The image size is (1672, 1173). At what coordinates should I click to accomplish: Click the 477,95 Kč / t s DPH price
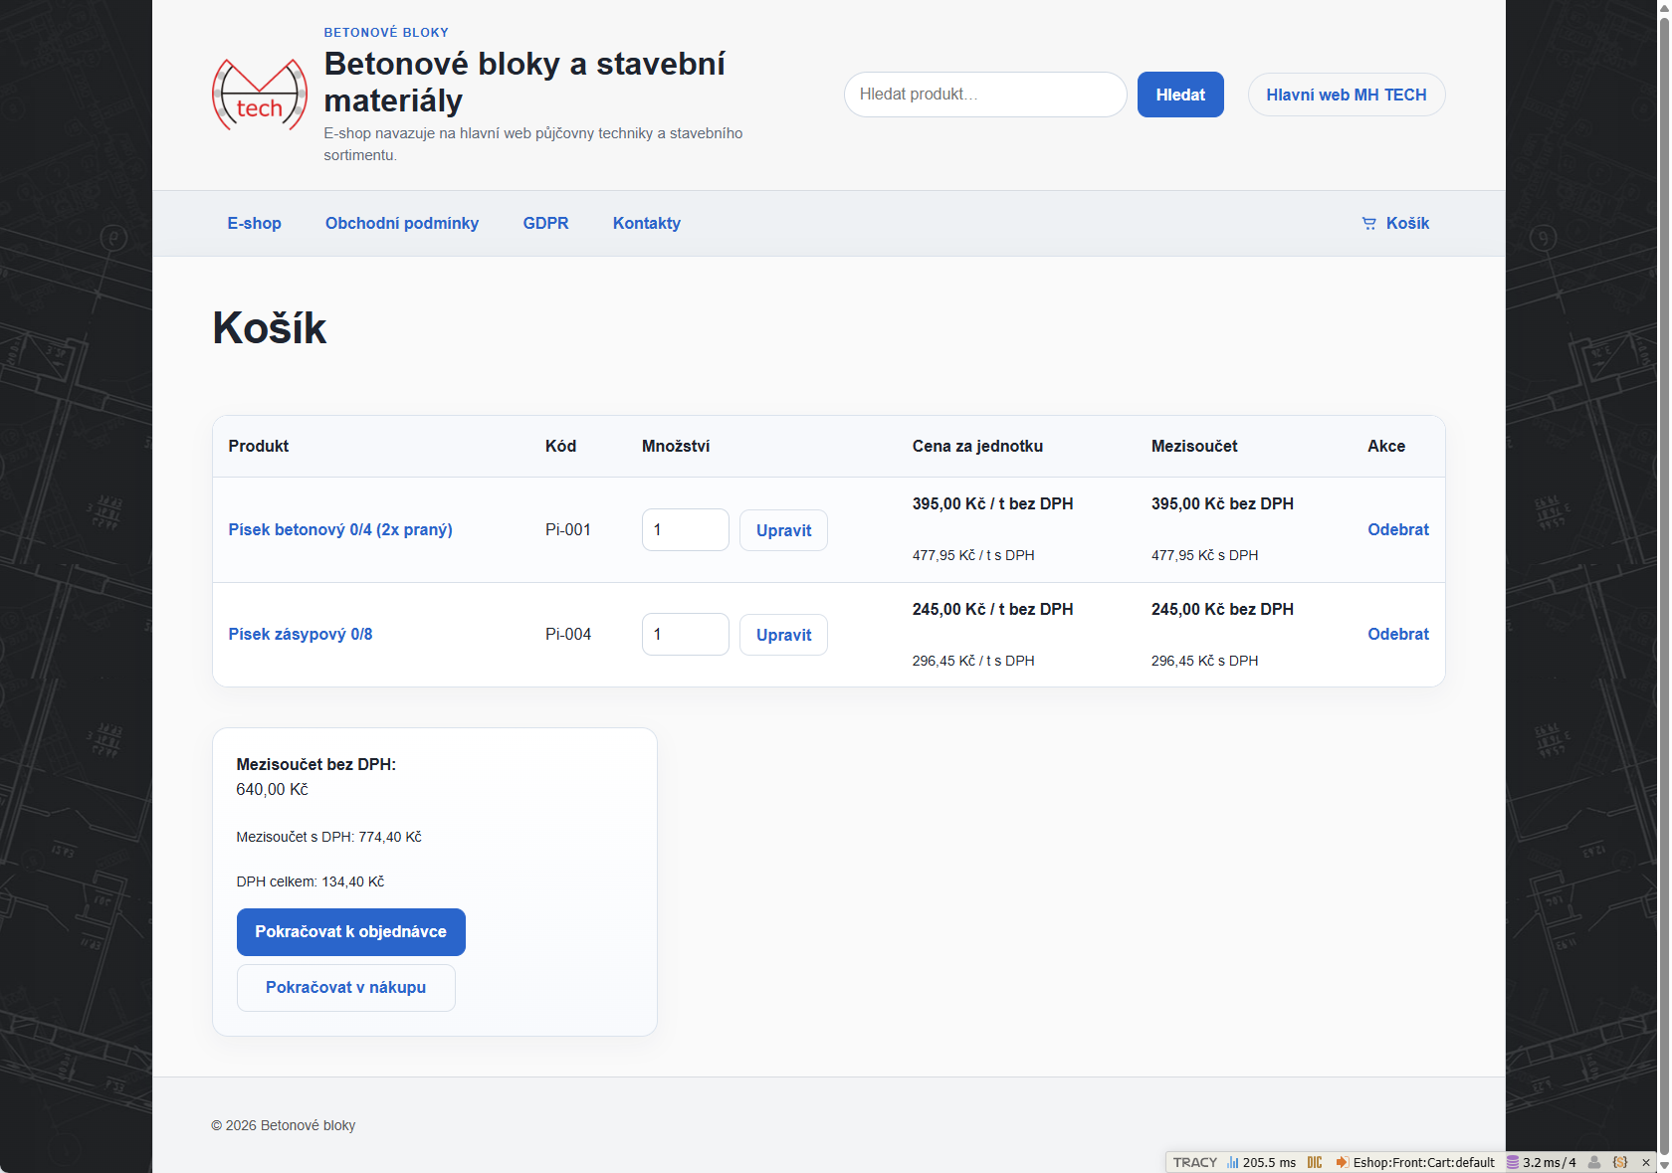coord(973,555)
